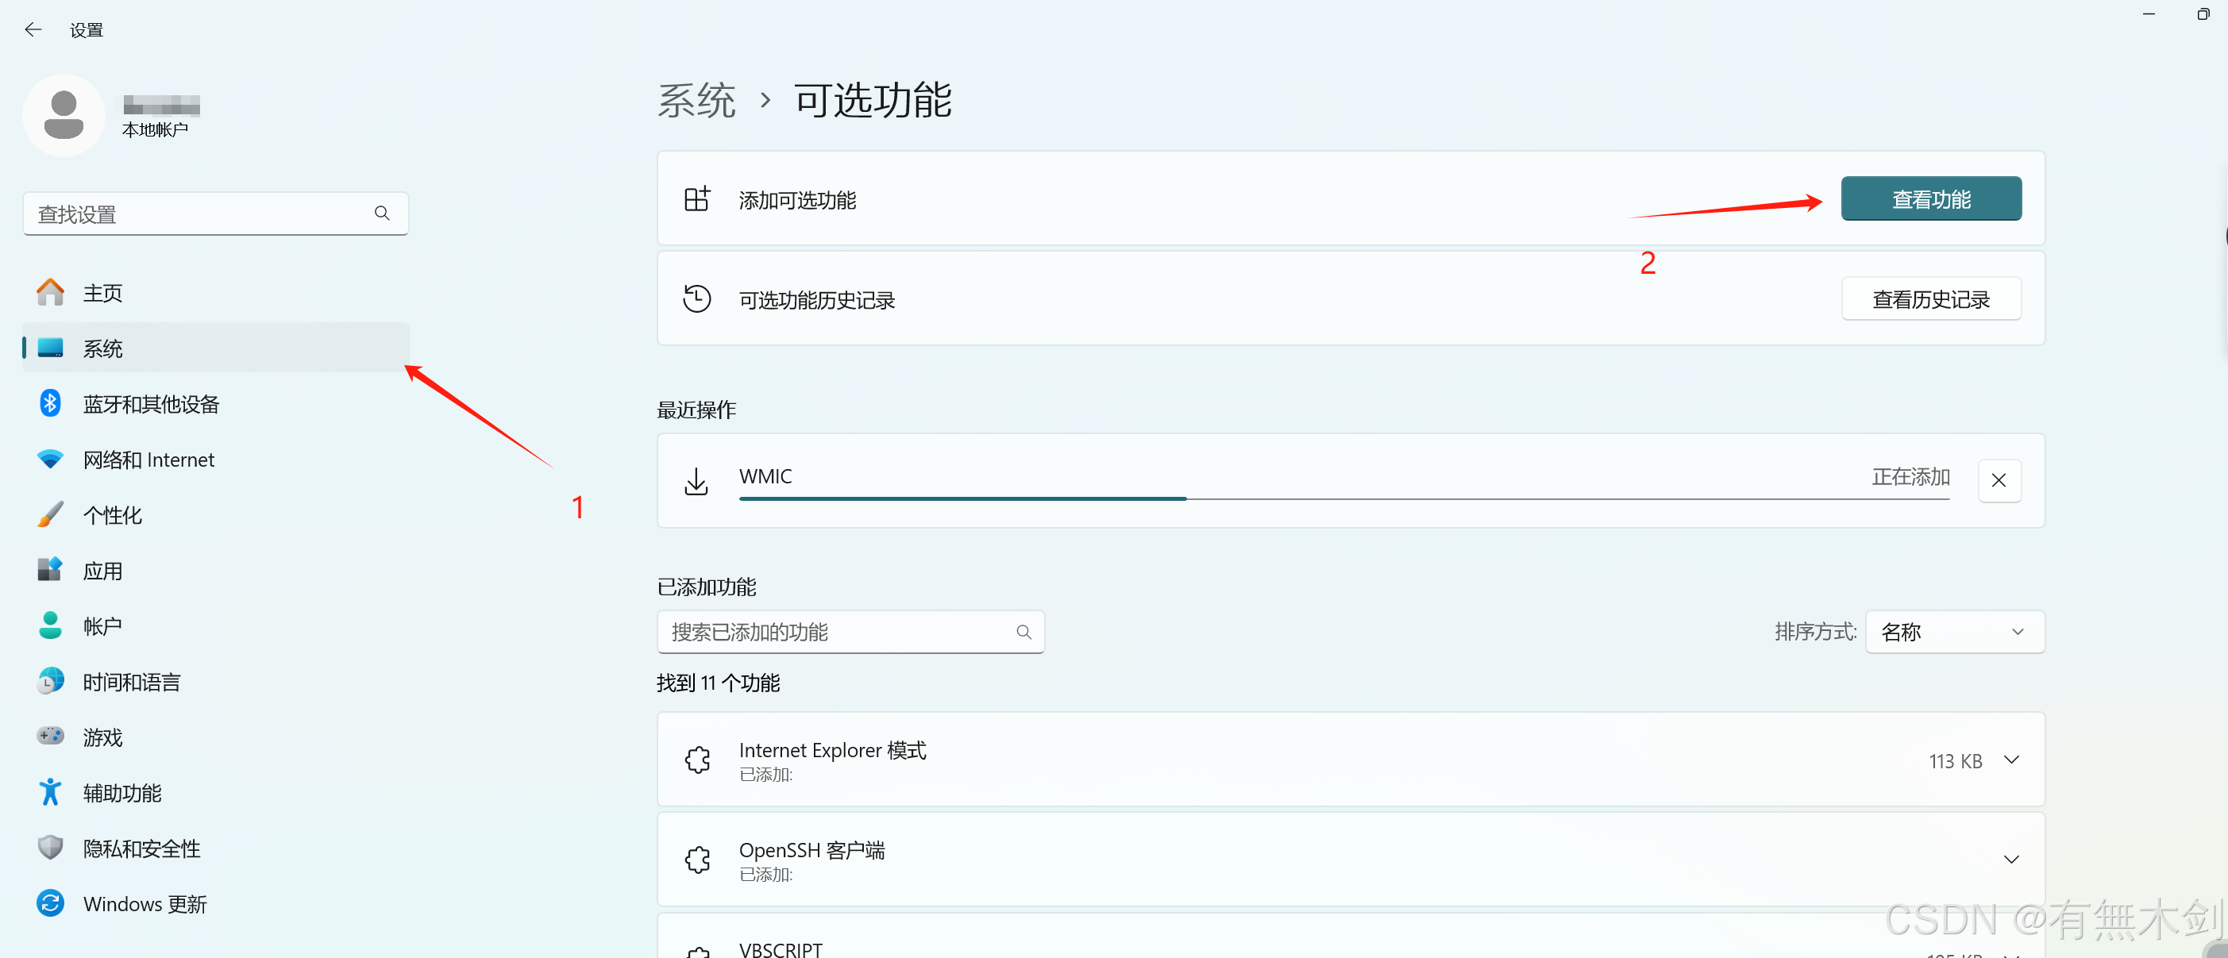This screenshot has height=958, width=2228.
Task: Click search icon in 搜索已添加的功能 field
Action: click(x=1023, y=632)
